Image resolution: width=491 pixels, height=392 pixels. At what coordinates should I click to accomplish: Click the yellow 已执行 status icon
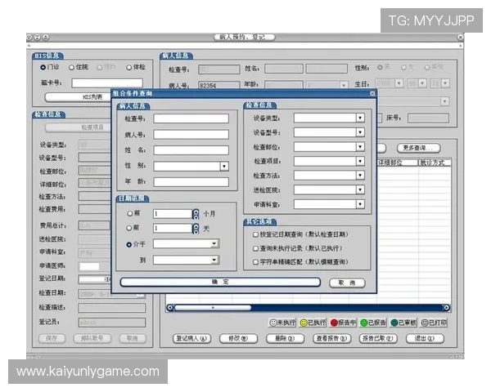[304, 323]
